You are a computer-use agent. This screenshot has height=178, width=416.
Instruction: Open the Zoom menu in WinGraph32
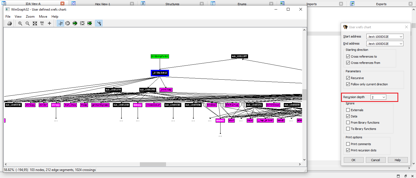click(30, 17)
